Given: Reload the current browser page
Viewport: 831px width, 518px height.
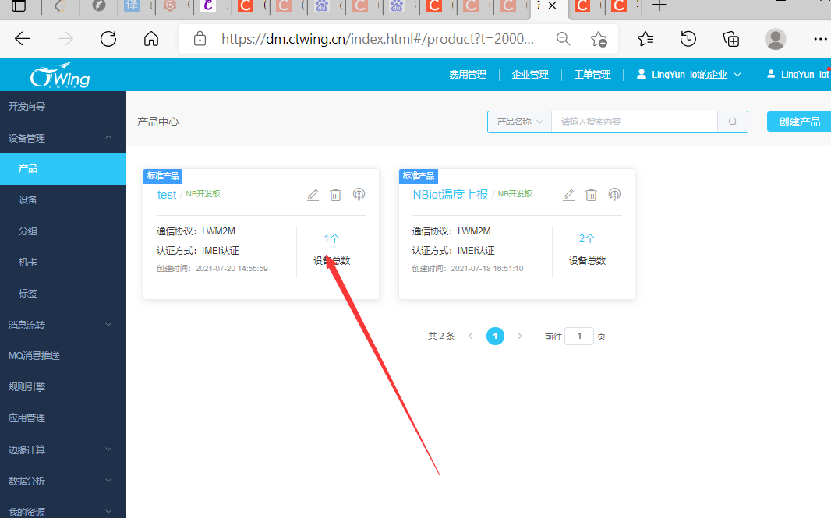Looking at the screenshot, I should click(x=108, y=39).
